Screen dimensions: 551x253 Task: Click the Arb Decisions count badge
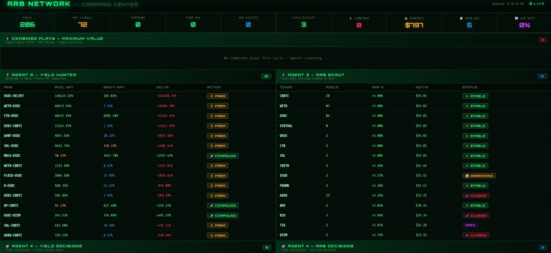click(543, 247)
